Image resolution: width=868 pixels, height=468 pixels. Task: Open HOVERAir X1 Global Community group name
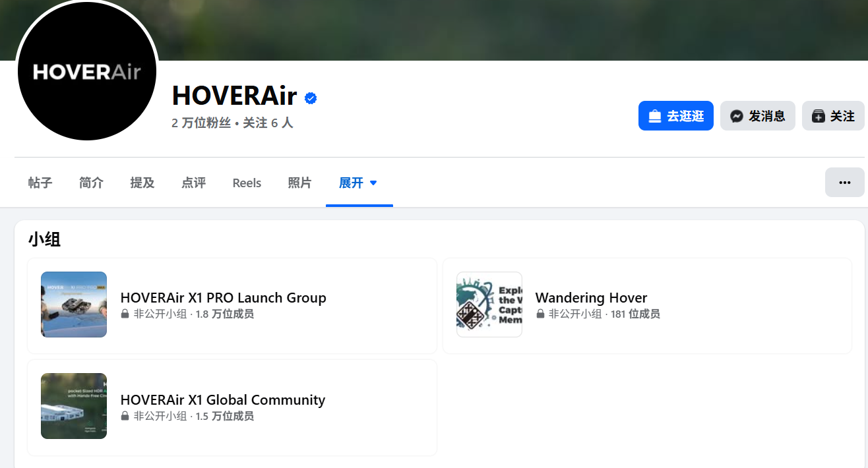(222, 400)
